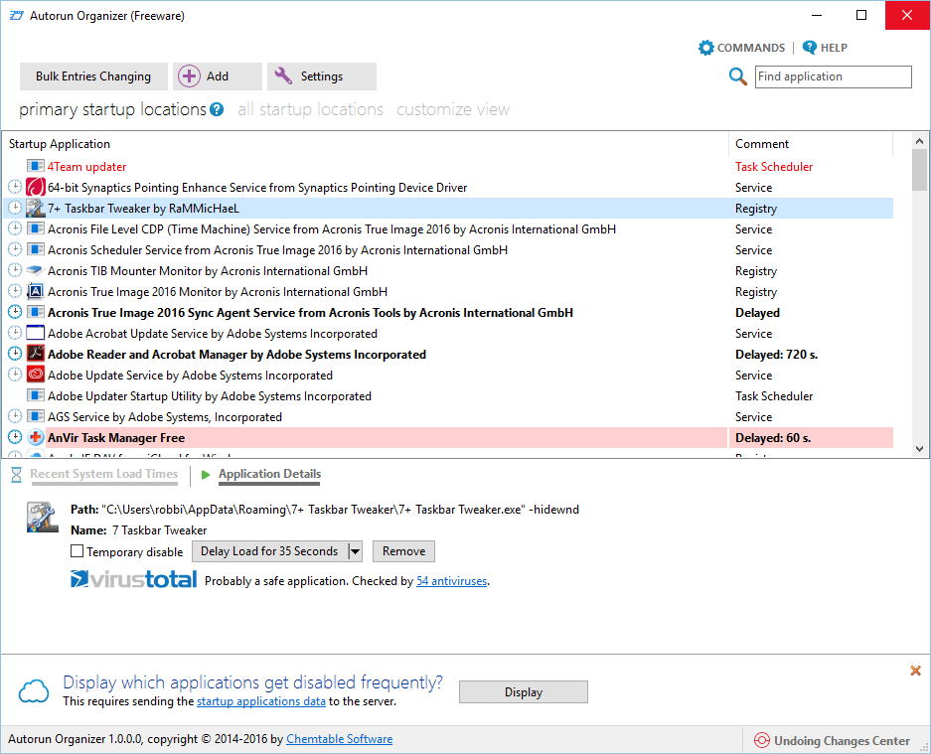The width and height of the screenshot is (931, 754).
Task: Select the Acronis Scheduler Service row
Action: coord(448,250)
